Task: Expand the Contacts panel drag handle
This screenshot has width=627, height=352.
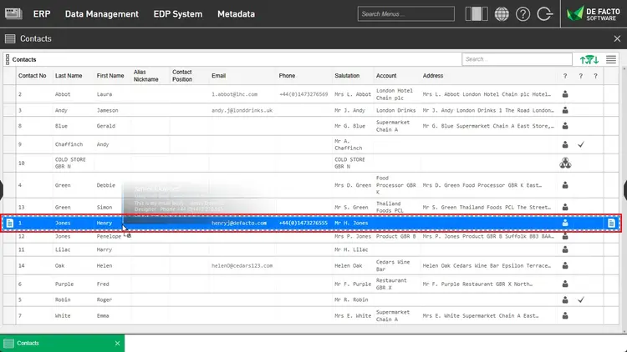Action: tap(7, 59)
